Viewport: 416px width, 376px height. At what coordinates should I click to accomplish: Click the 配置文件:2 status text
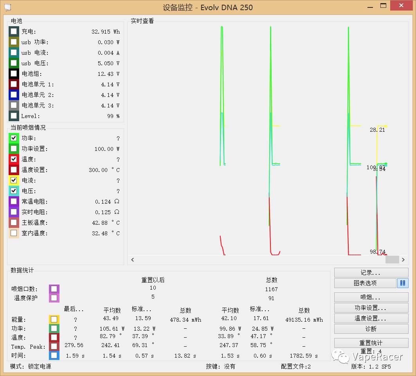(x=295, y=367)
